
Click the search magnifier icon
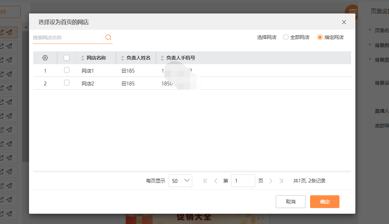pyautogui.click(x=108, y=37)
